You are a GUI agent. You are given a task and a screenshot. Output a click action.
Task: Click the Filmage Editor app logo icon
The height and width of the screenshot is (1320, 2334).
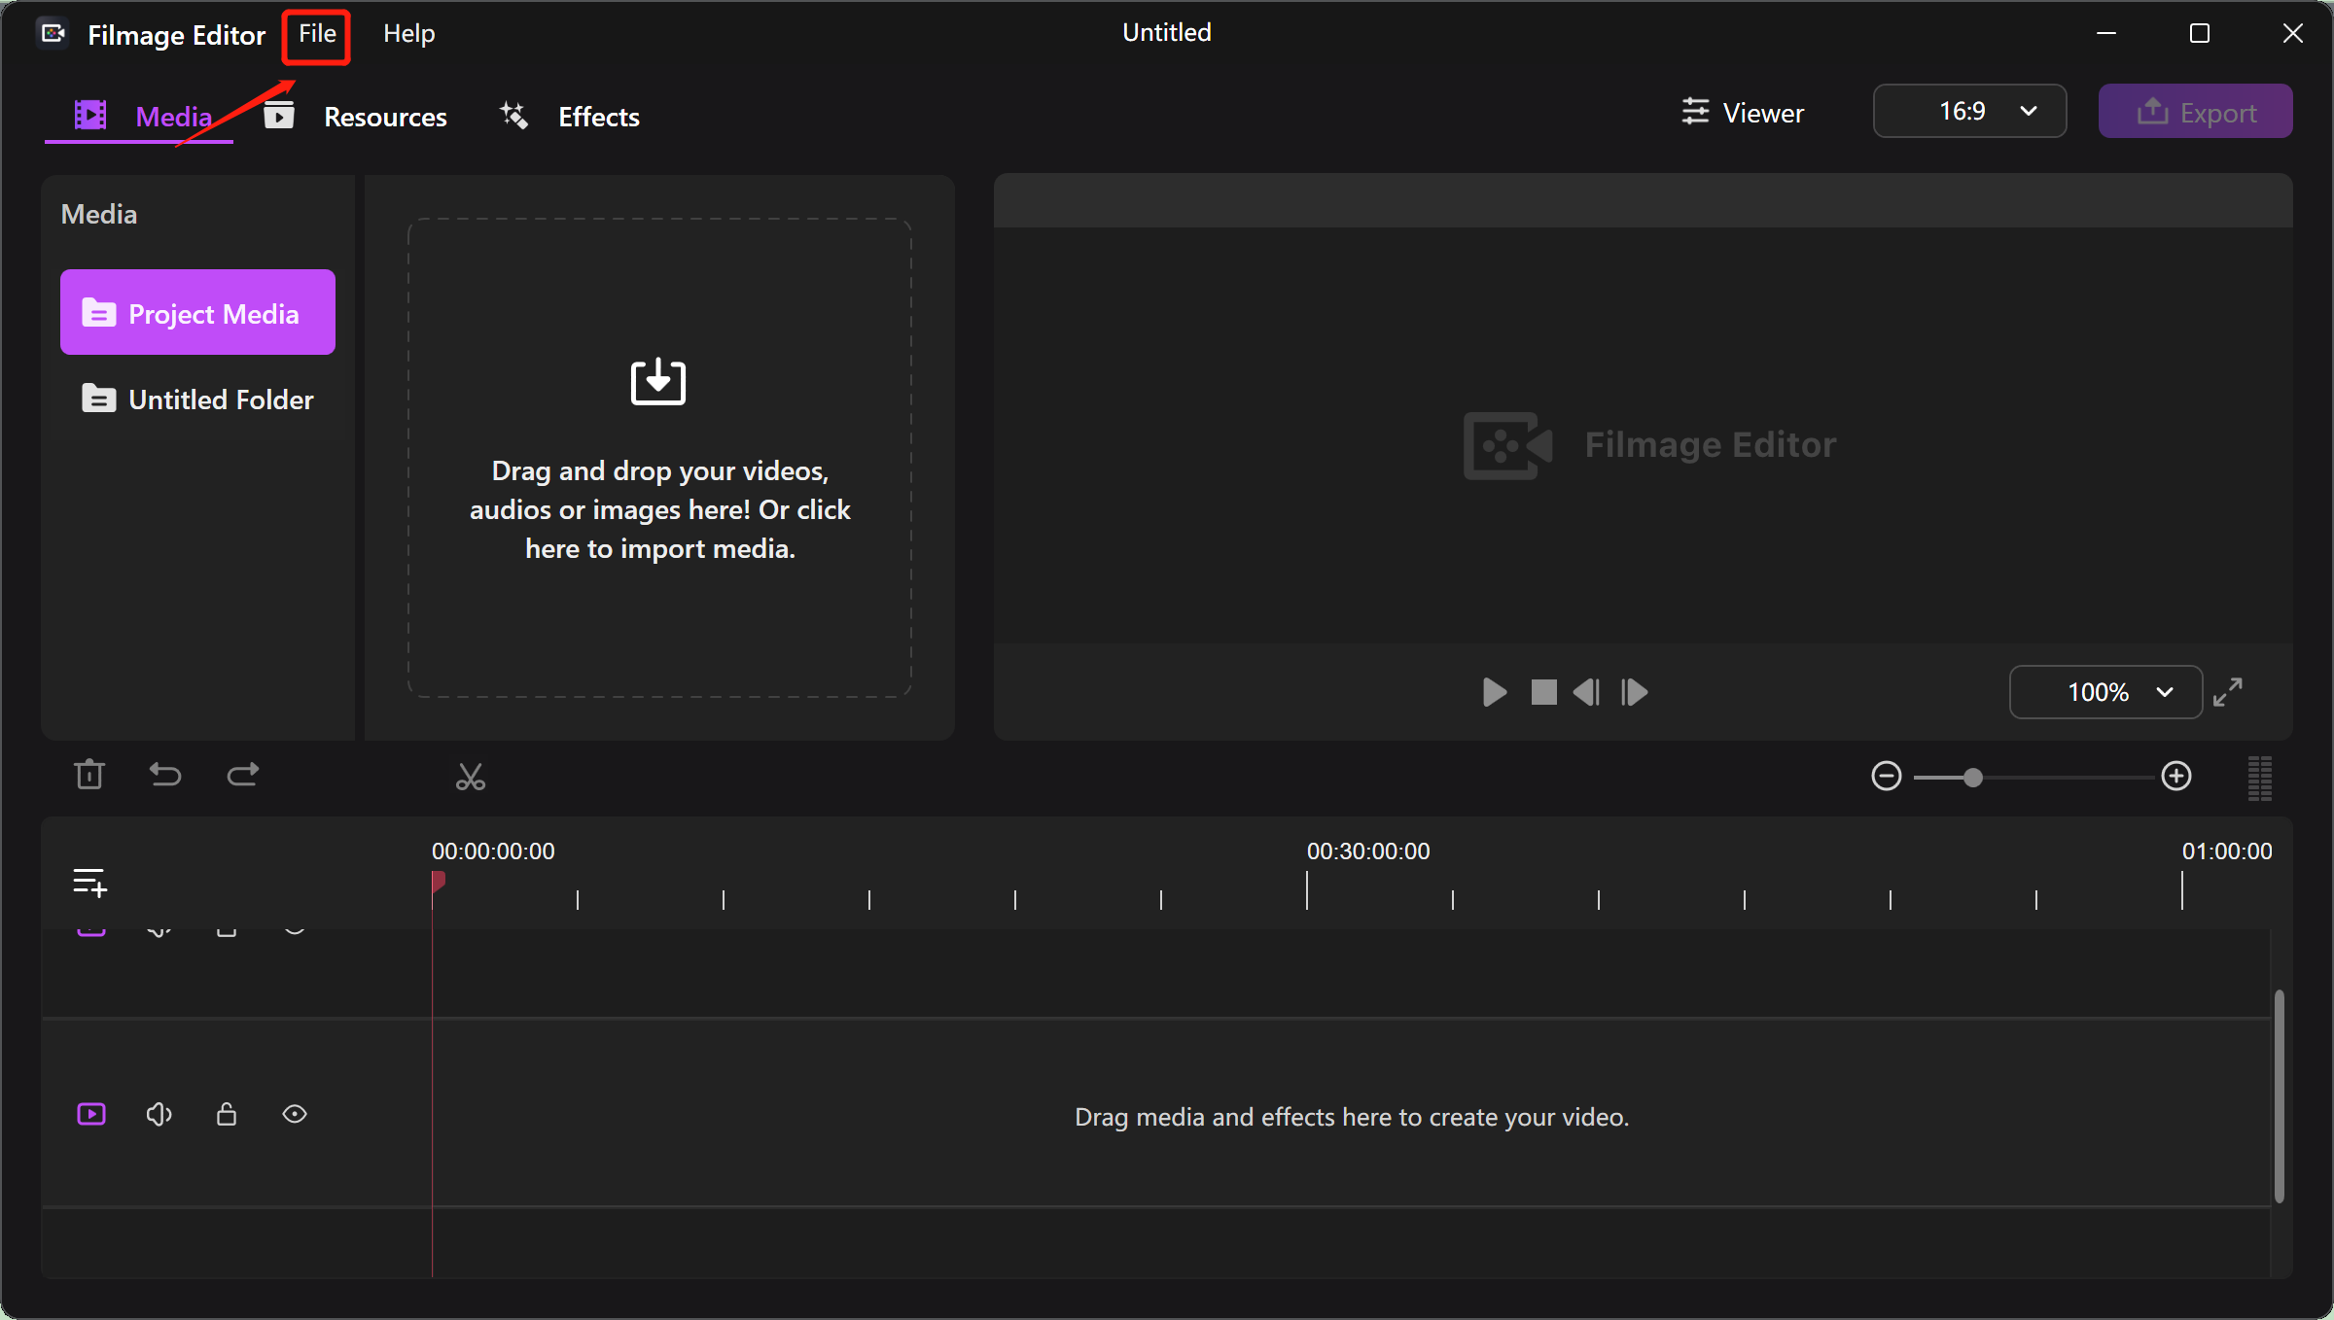53,34
